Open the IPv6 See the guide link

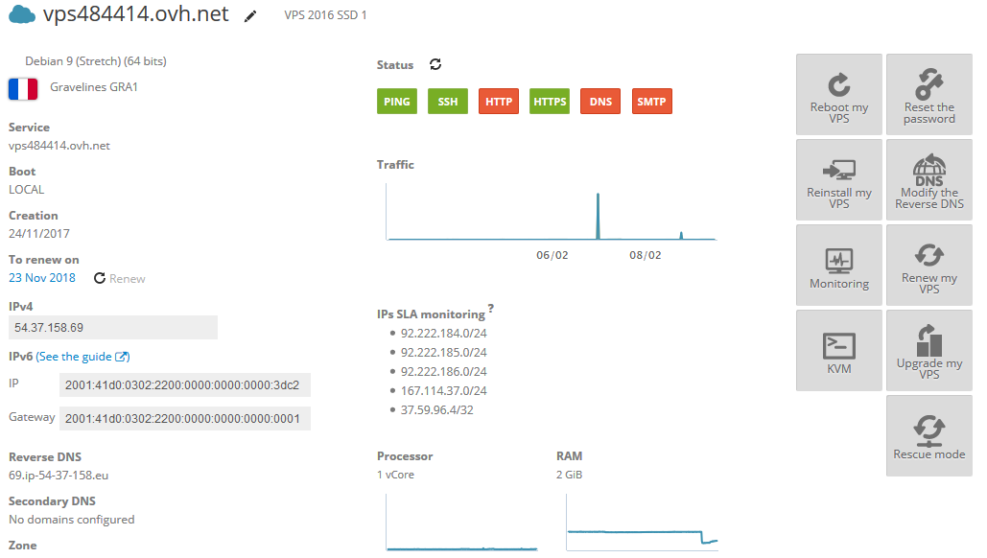(83, 357)
